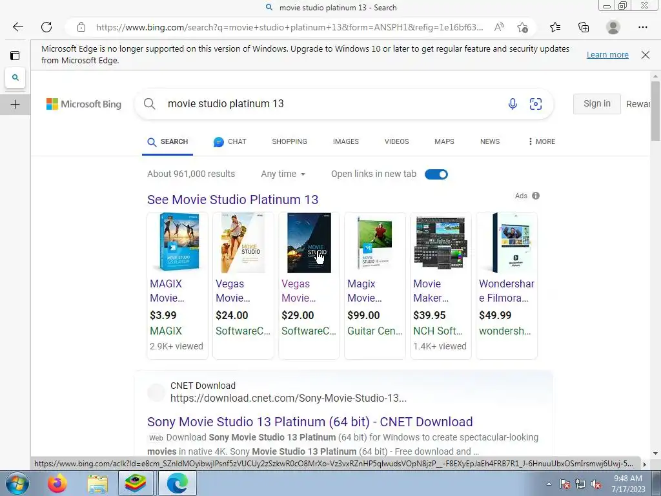Click the page vertical scrollbar thumb
Screen dimensions: 661x496
coord(655,111)
